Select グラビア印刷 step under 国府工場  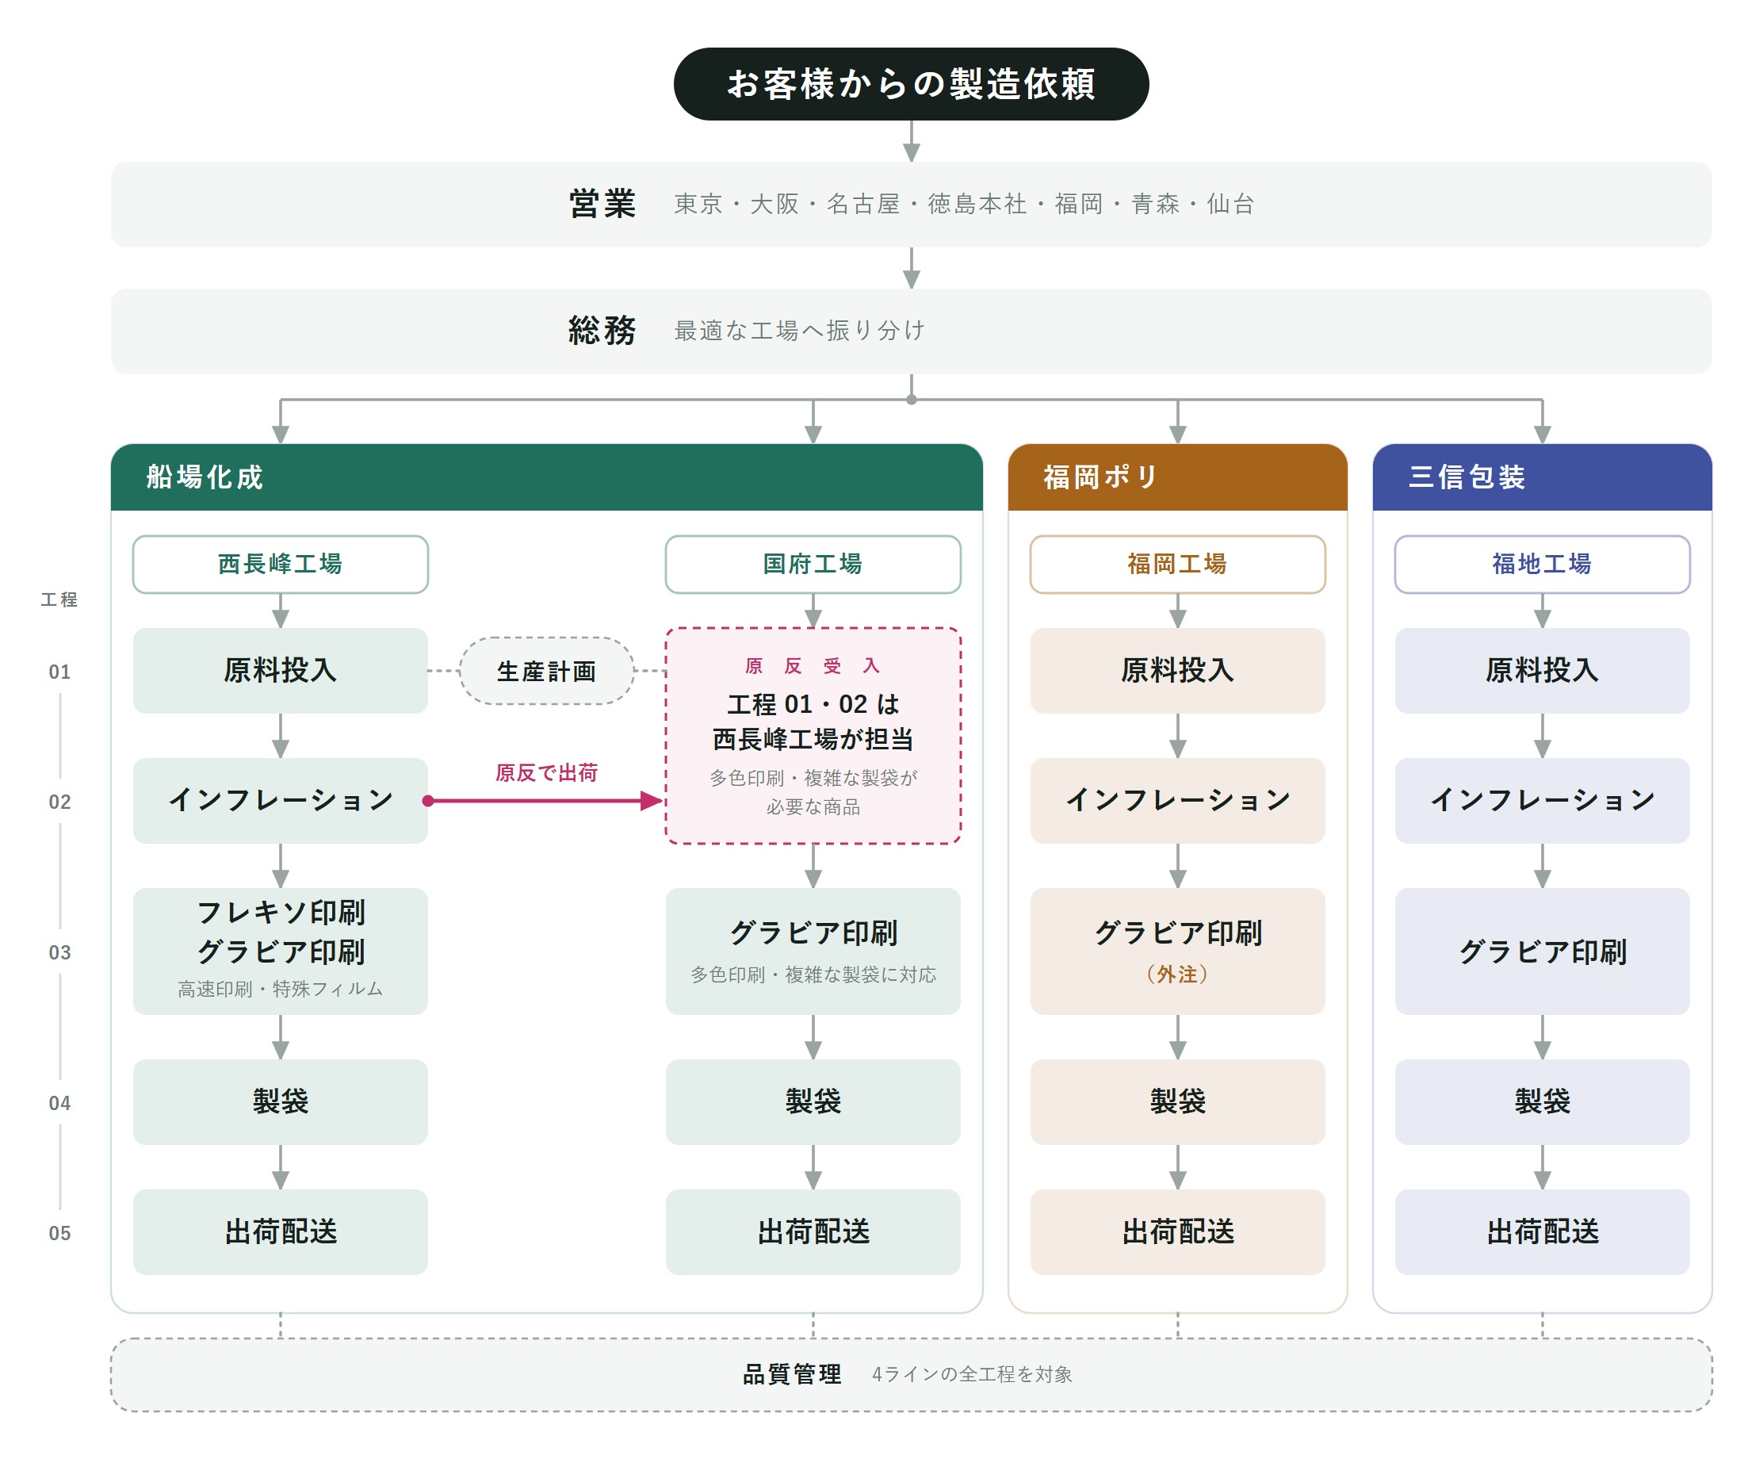point(813,952)
